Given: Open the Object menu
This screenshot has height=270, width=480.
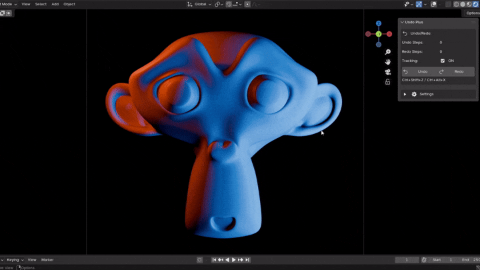Looking at the screenshot, I should click(69, 4).
